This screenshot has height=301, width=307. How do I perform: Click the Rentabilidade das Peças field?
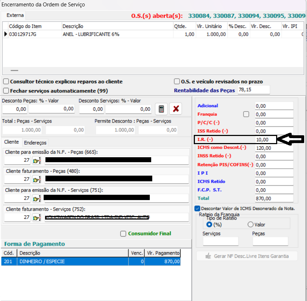tap(254, 90)
